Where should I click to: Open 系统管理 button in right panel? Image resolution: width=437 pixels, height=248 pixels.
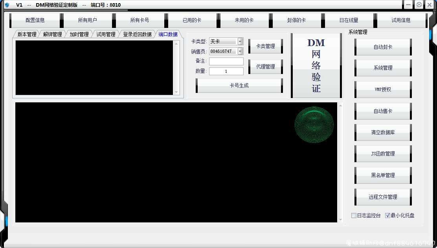[x=383, y=68]
